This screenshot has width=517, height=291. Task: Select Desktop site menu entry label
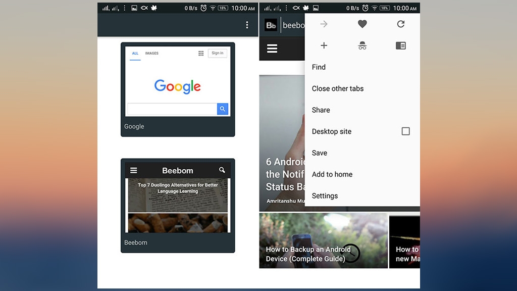(x=331, y=131)
